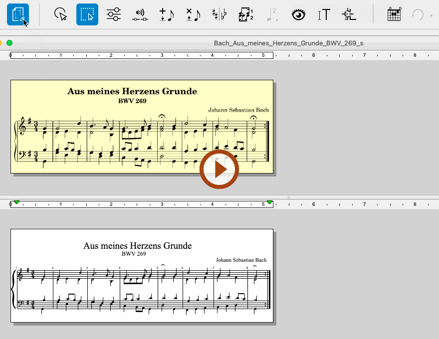Click the title text in the recognized score
Screen dimensions: 439x339
click(x=138, y=246)
